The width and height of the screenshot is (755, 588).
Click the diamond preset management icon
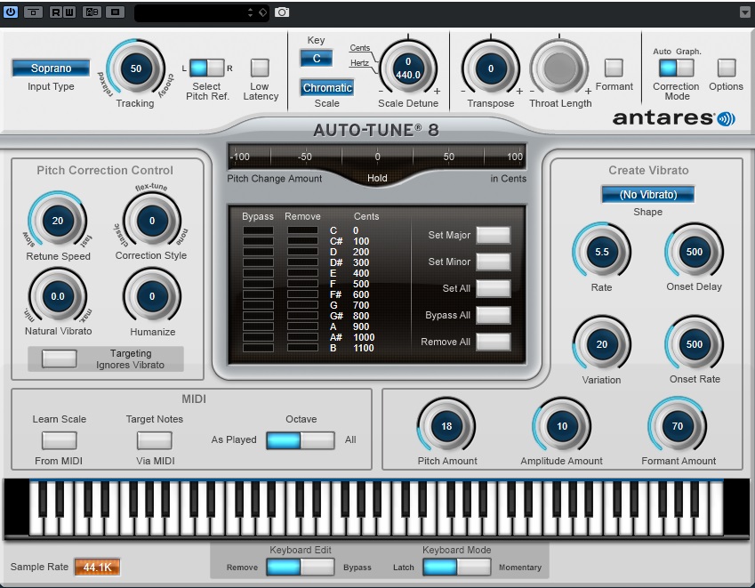coord(263,12)
